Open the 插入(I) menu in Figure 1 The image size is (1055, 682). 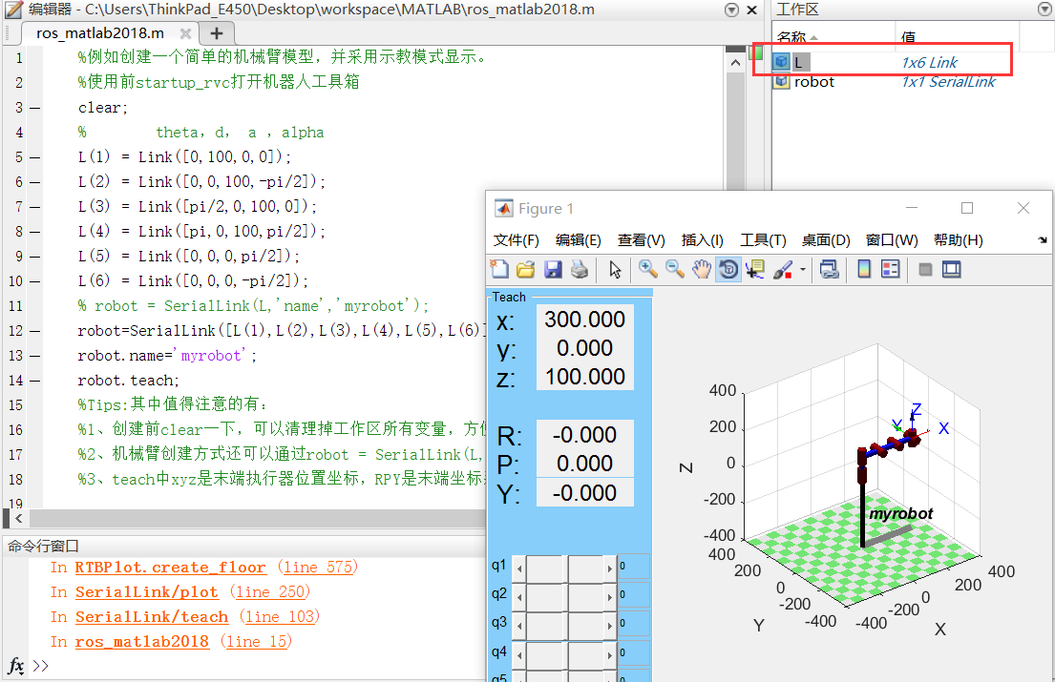click(x=702, y=239)
